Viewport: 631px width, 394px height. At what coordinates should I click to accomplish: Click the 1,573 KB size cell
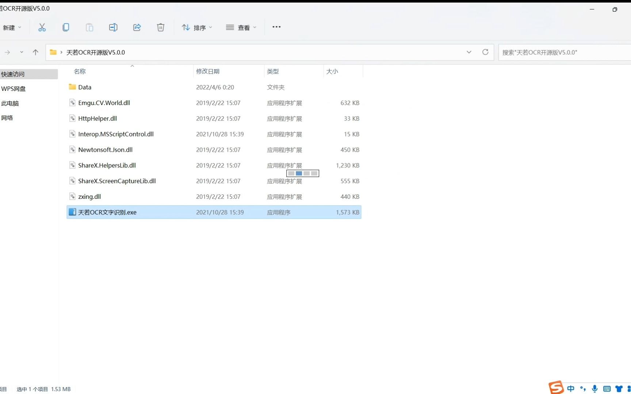348,212
